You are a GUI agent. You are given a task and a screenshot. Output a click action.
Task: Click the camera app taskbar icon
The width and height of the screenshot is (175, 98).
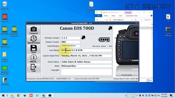pyautogui.click(x=50, y=96)
